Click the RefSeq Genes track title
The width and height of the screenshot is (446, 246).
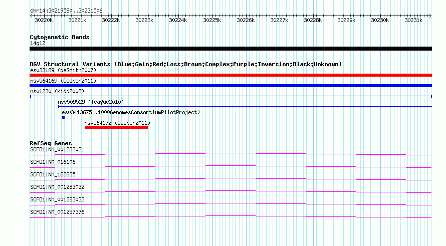coord(51,143)
